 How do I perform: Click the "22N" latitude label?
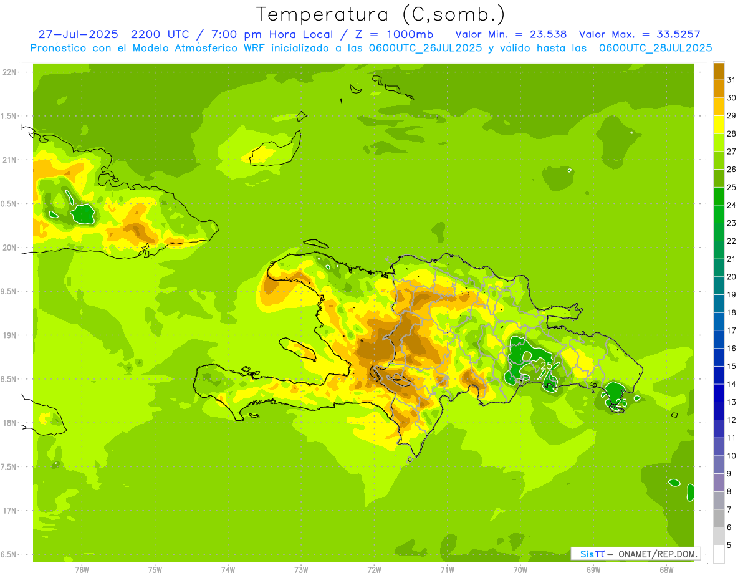point(10,72)
